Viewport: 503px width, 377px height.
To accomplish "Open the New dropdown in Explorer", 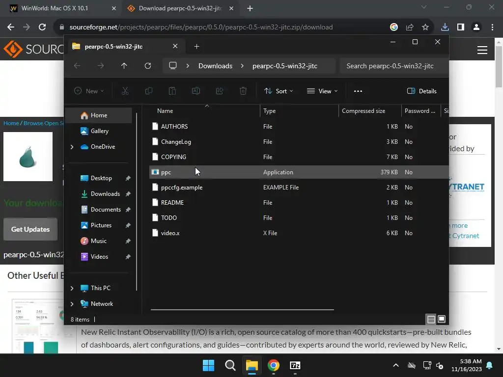I will click(89, 91).
